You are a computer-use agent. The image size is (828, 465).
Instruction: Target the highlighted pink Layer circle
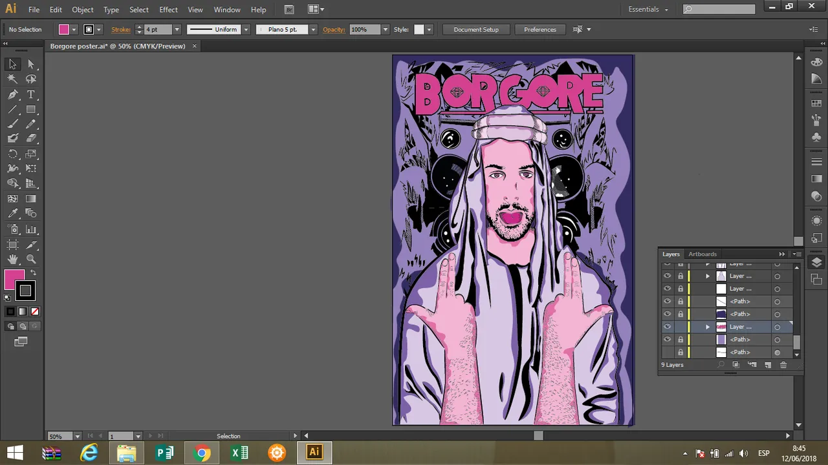pos(777,327)
